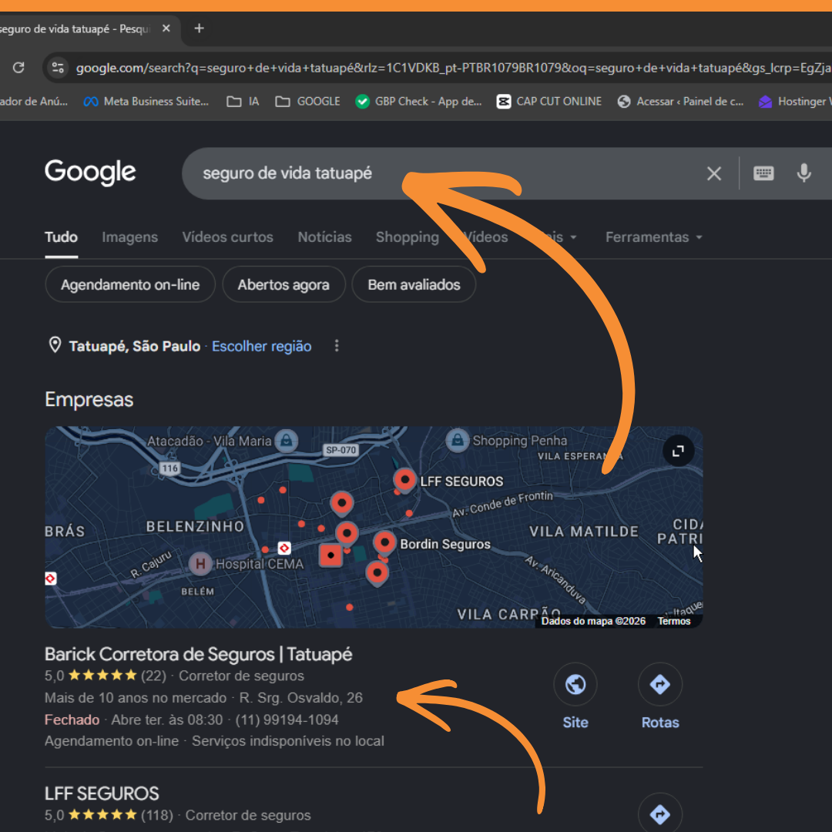The height and width of the screenshot is (832, 832).
Task: Expand the map to full view
Action: click(x=678, y=451)
